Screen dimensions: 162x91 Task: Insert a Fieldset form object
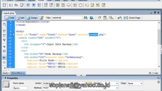(x=80, y=5)
